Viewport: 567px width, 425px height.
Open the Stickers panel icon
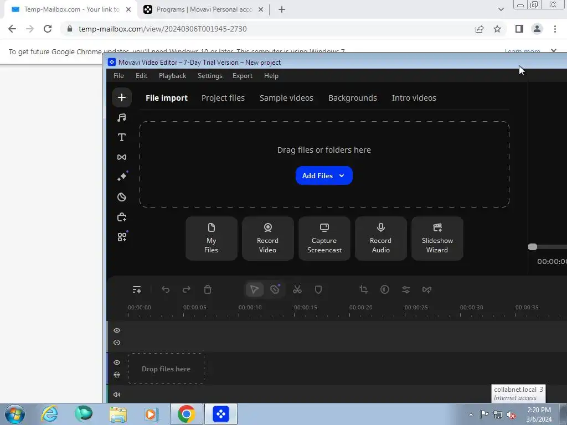pos(122,197)
